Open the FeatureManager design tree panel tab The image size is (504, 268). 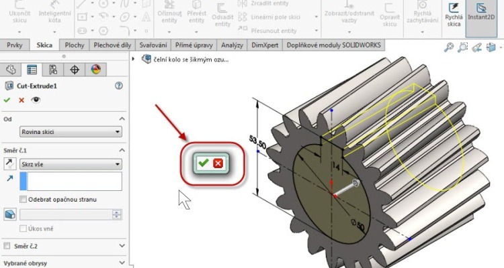[11, 70]
